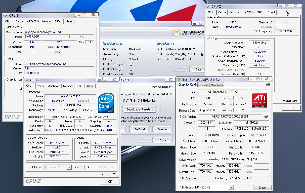
Task: Click the title bar icon of CPU-Z processor window
Action: 26,80
